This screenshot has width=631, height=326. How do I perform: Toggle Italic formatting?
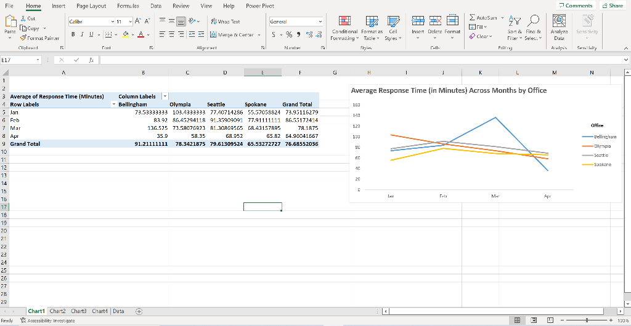[82, 34]
